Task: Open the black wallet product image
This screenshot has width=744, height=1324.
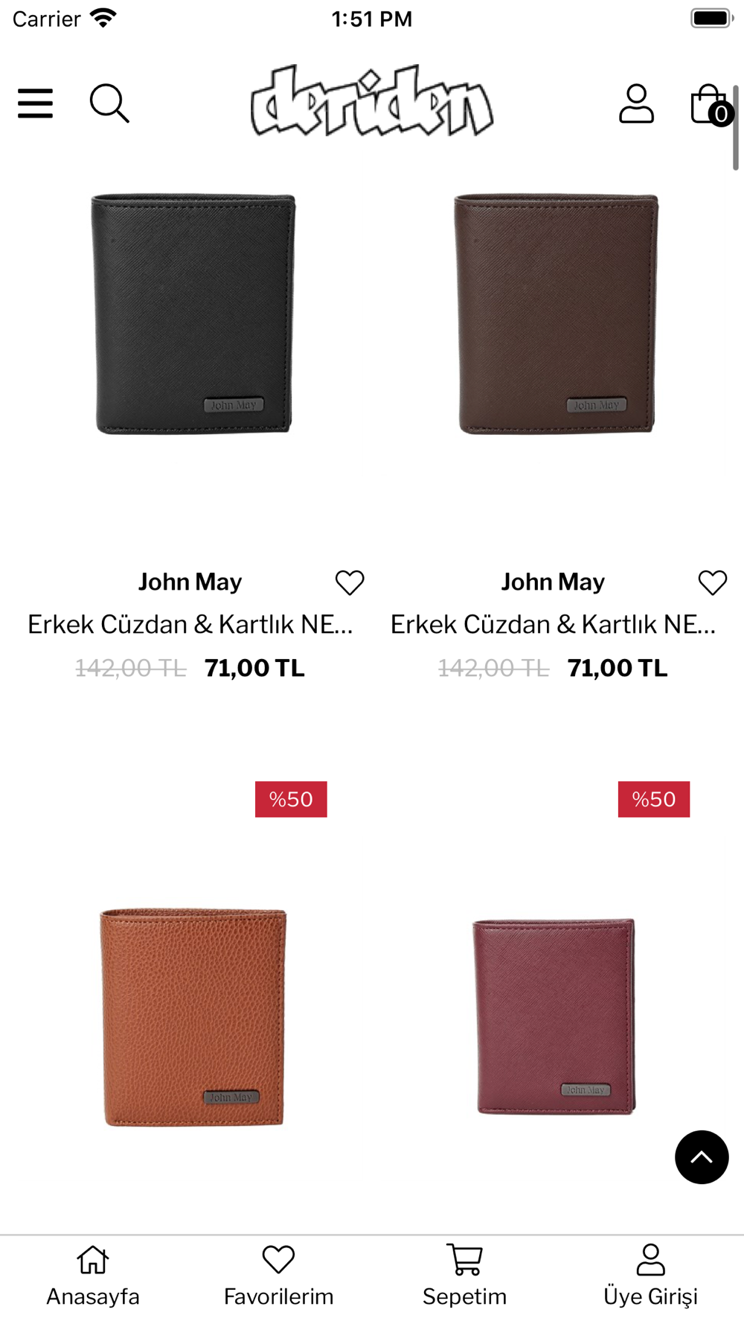Action: point(193,314)
